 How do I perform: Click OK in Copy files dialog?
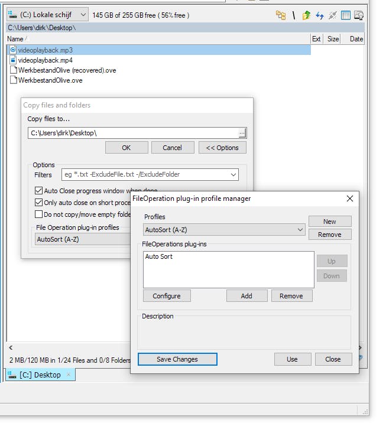coord(126,148)
